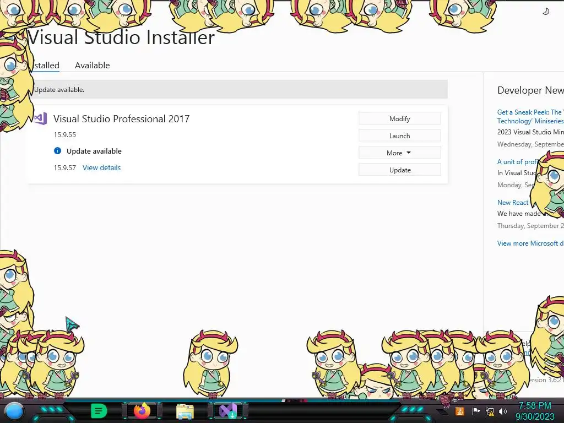The width and height of the screenshot is (564, 423).
Task: Select the installed version text 15.9.55
Action: (x=65, y=134)
